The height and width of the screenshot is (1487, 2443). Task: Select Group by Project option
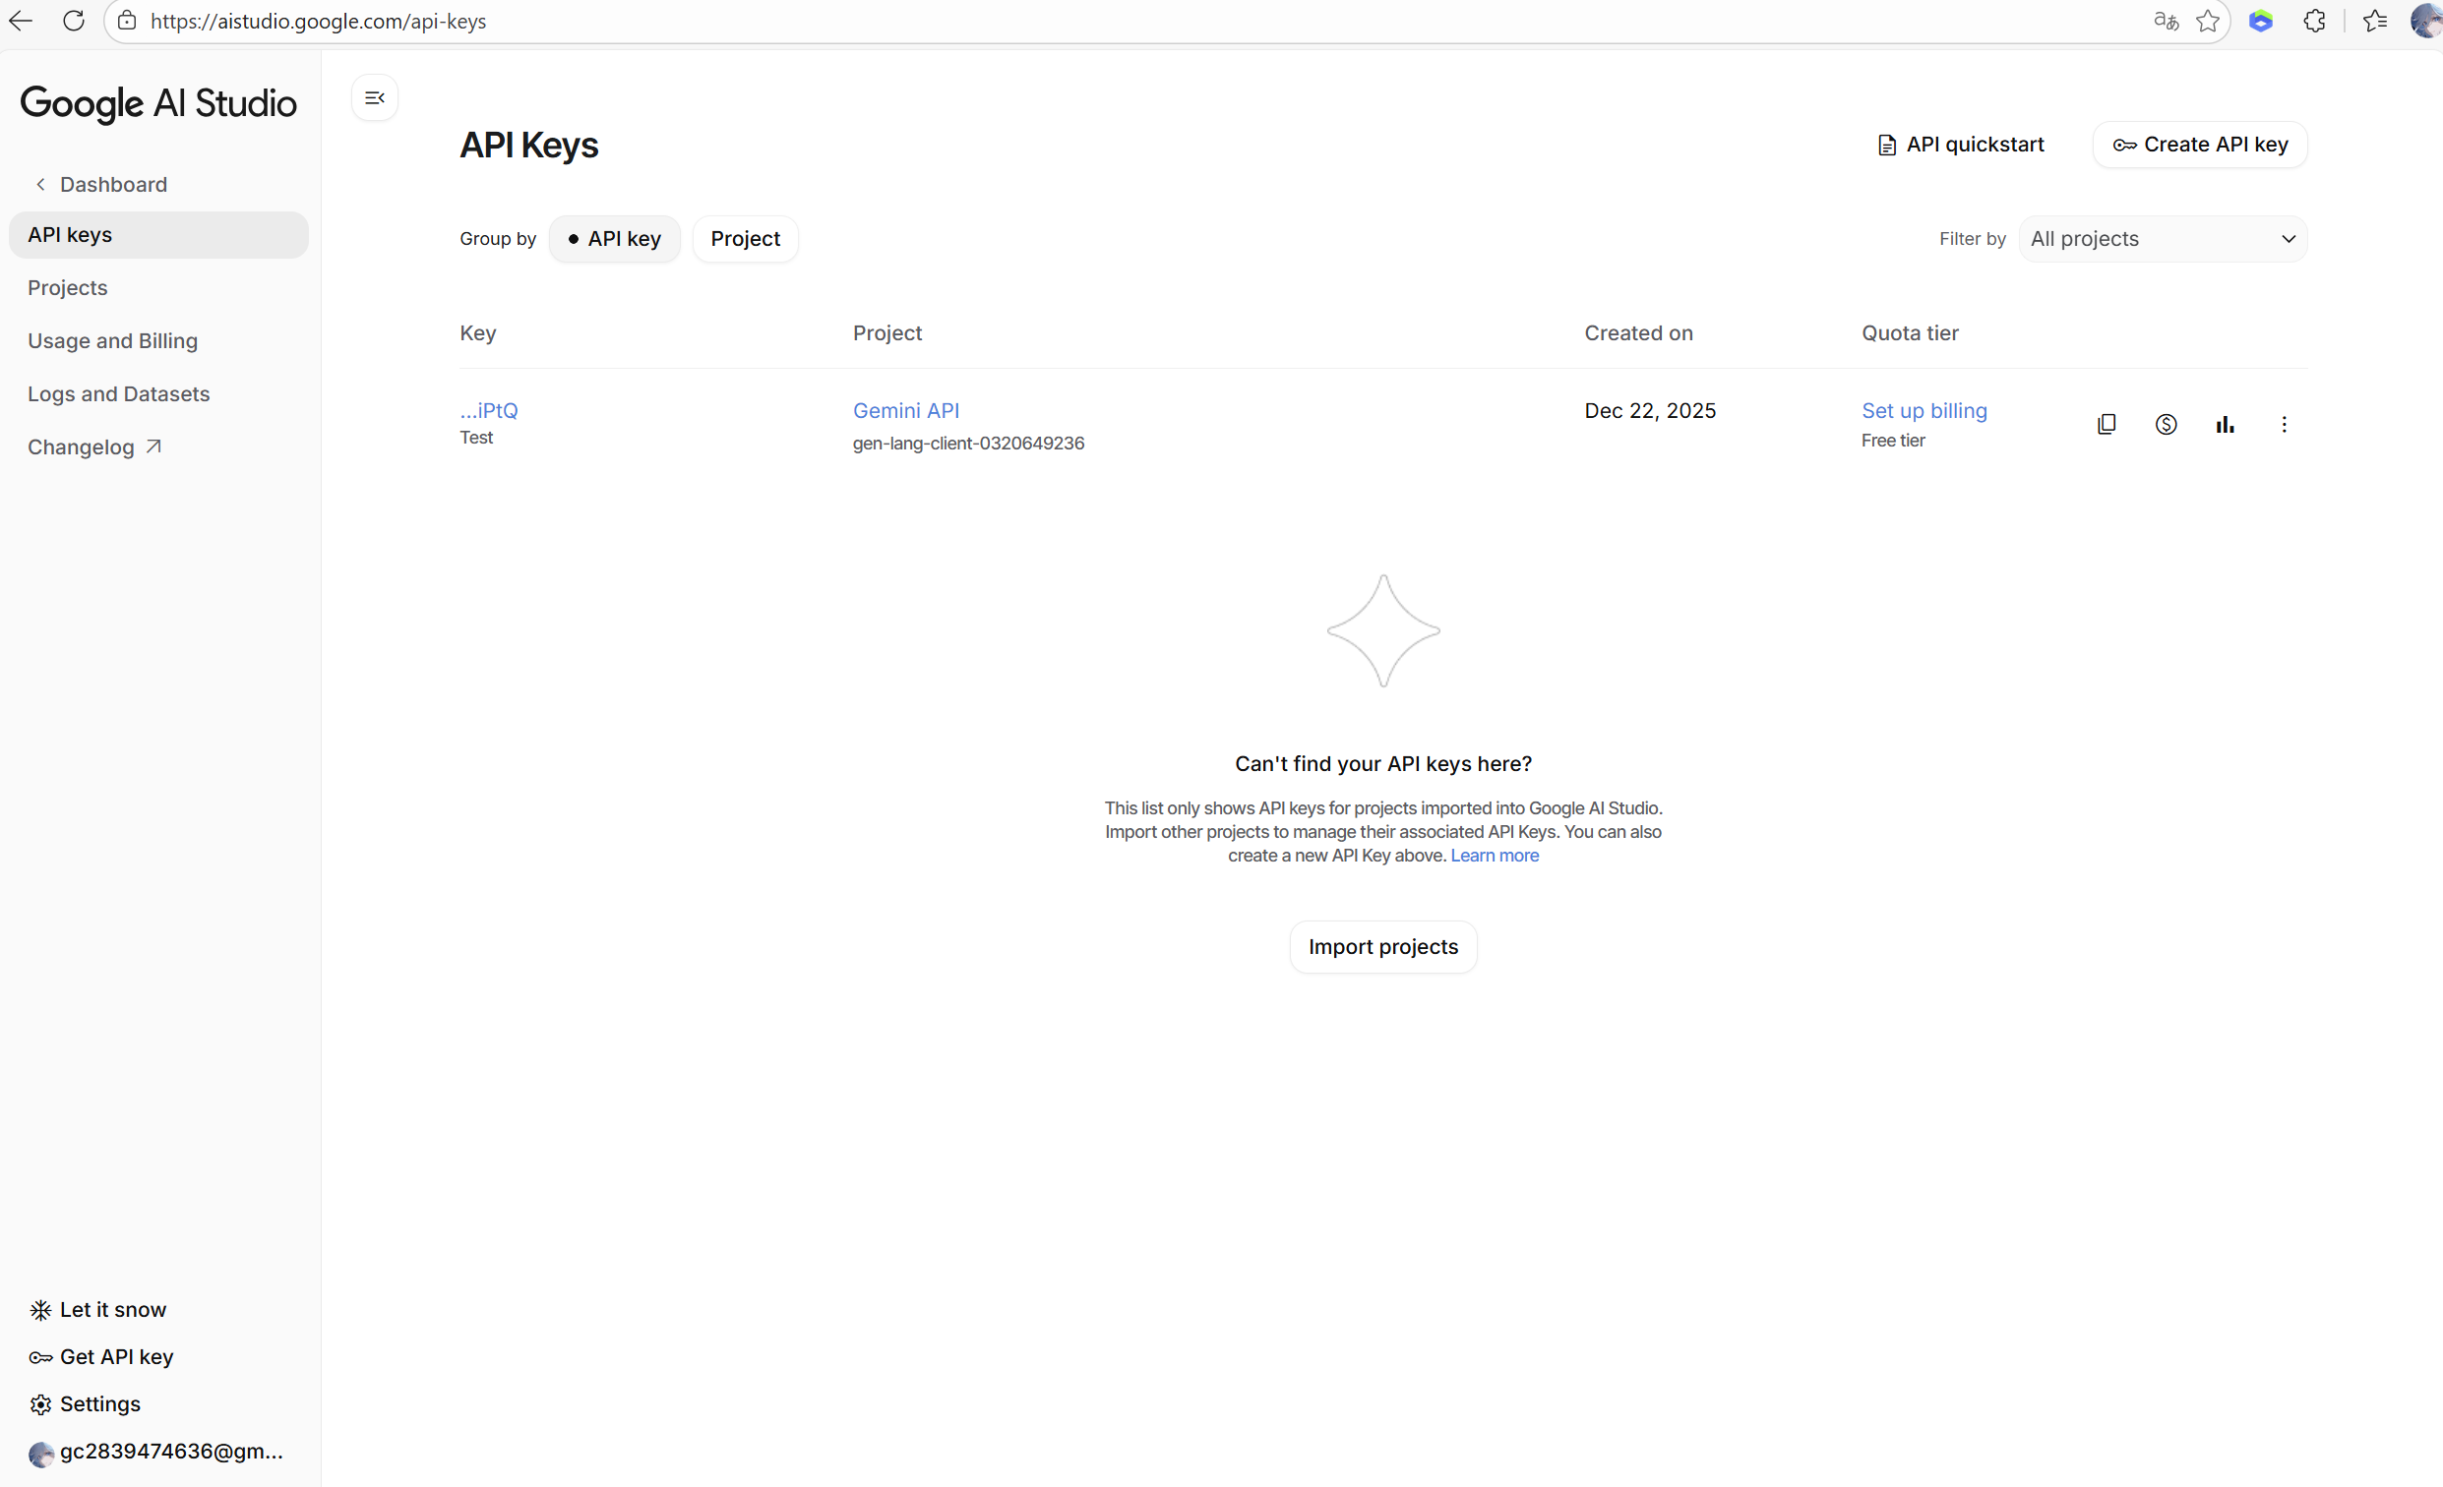tap(745, 239)
